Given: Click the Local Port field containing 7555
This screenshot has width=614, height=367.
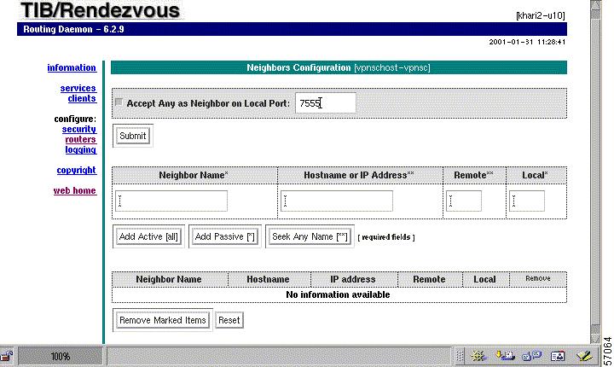Looking at the screenshot, I should 326,103.
